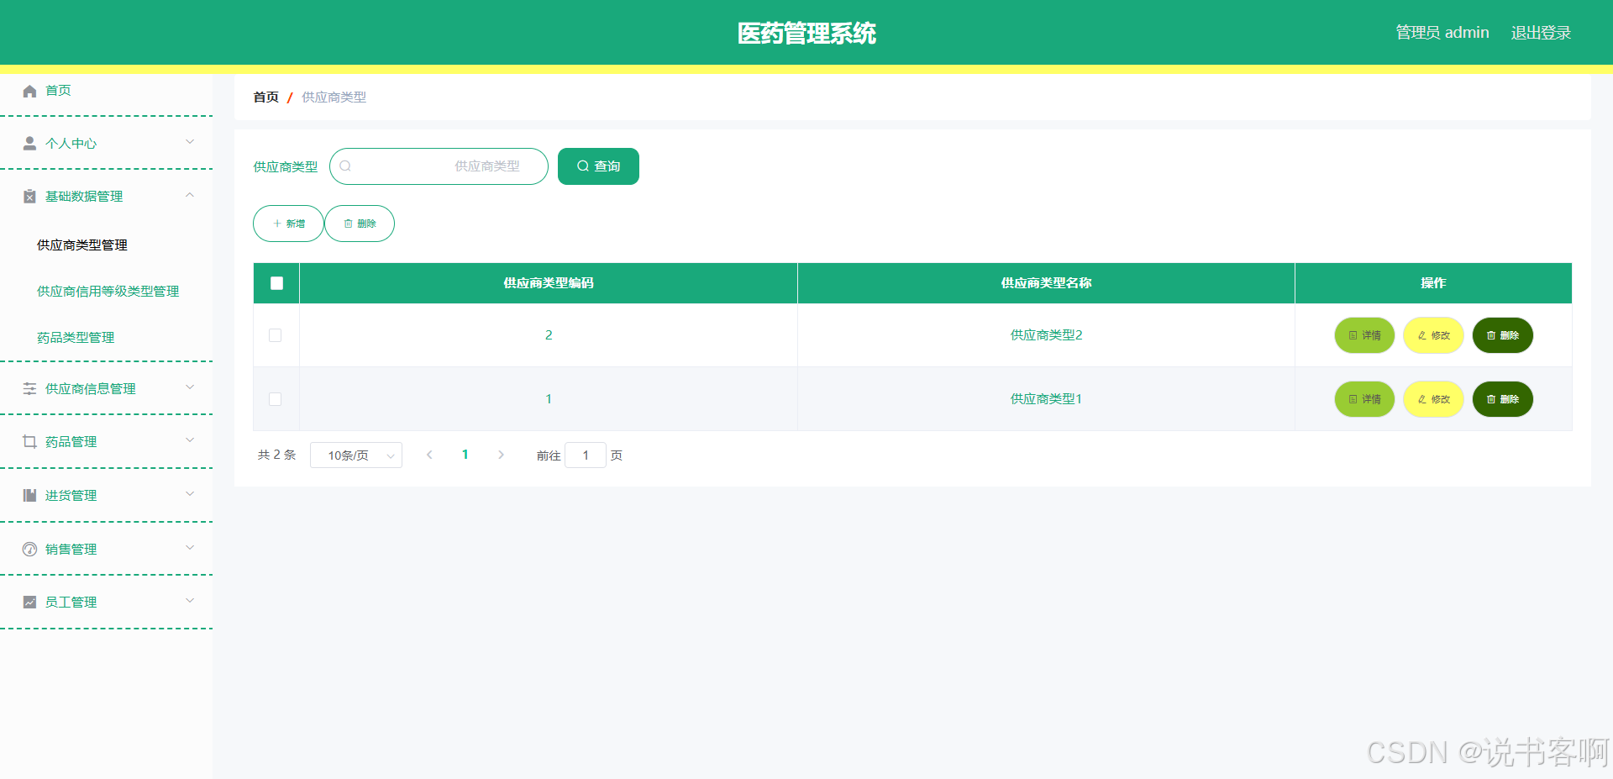Click the clock icon beside 销售管理

(x=29, y=548)
